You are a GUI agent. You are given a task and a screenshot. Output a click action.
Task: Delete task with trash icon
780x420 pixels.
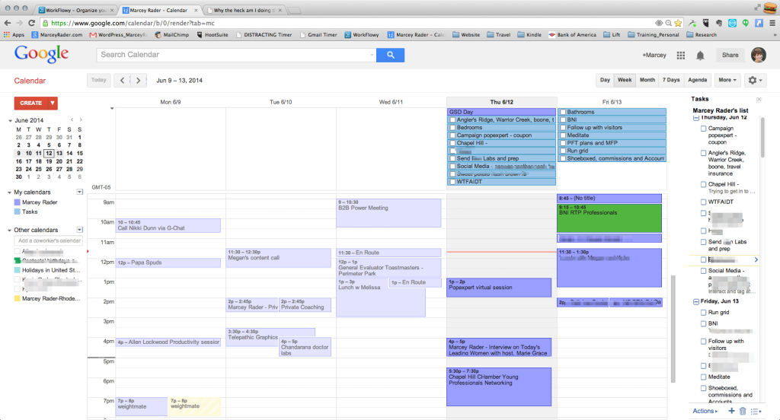coord(743,411)
